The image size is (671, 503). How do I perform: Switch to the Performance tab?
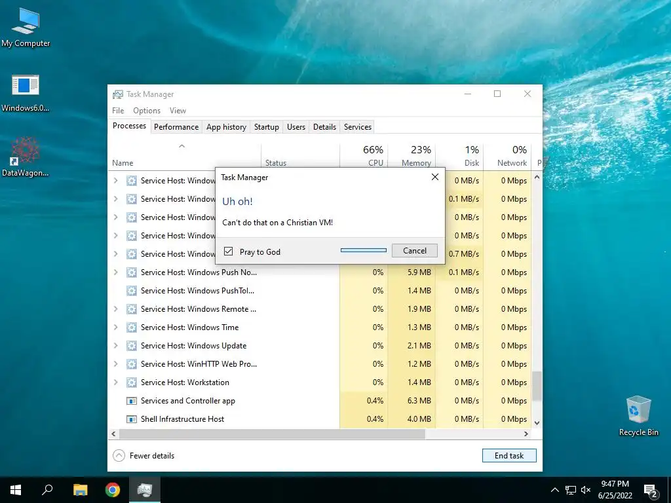(176, 126)
